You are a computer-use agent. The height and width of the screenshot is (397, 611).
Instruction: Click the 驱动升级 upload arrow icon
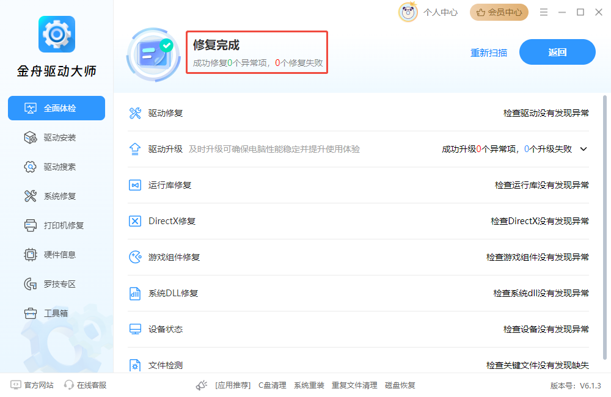(135, 149)
